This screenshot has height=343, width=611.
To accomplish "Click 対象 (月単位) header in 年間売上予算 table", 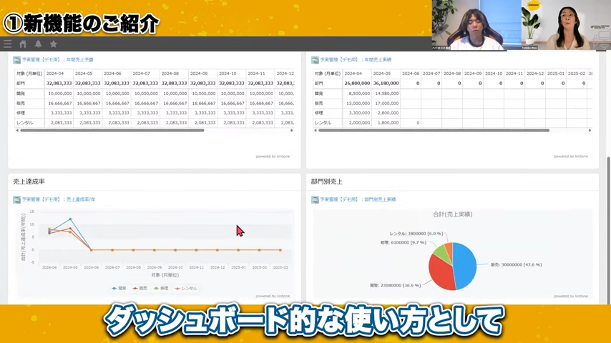I will [x=29, y=73].
